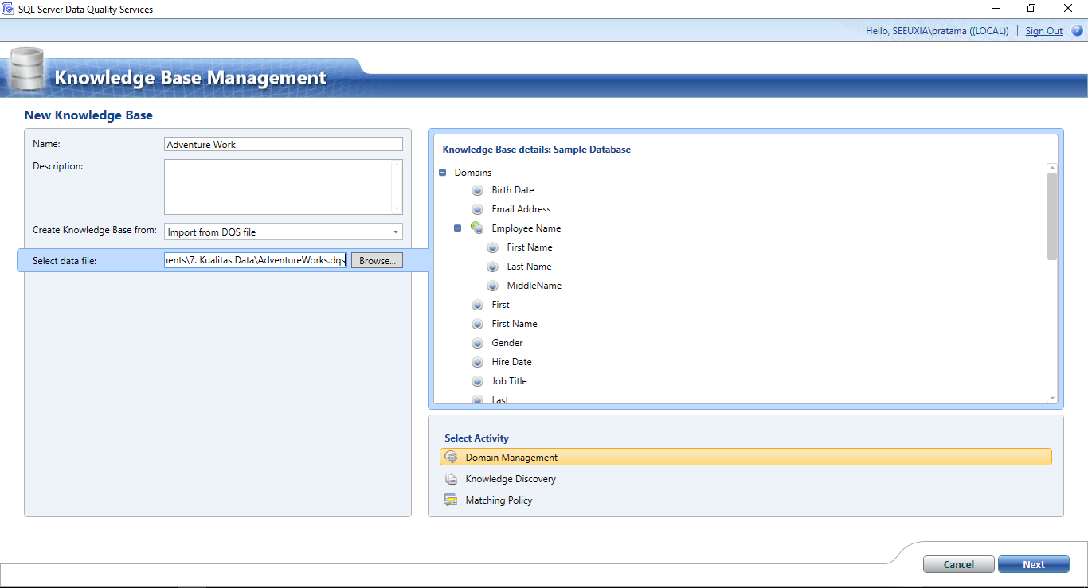Click the Knowledge Discovery icon
Viewport: 1088px width, 588px height.
click(x=452, y=479)
